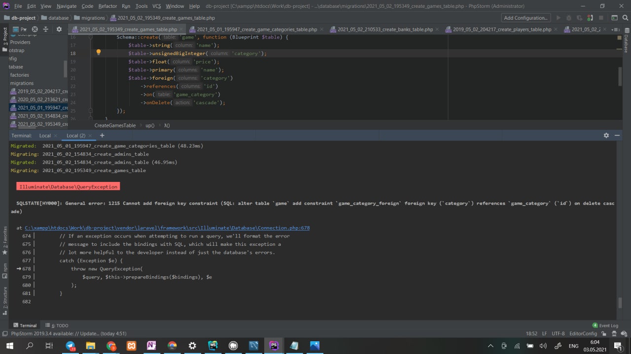
Task: Open Connection.php:678 link in terminal
Action: click(167, 228)
